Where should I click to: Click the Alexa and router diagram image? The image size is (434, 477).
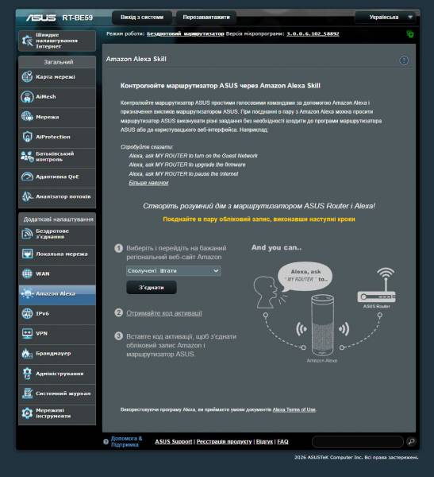pos(325,313)
